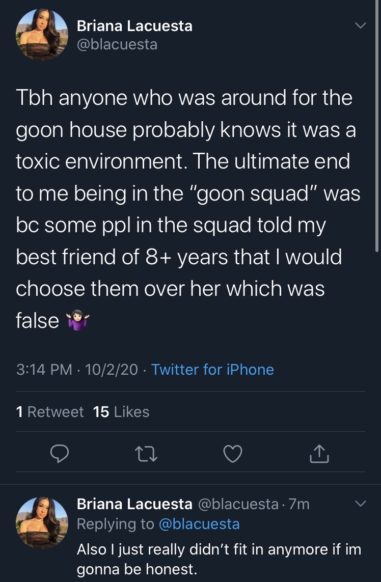Click the 7m reply timestamp

pos(299,504)
